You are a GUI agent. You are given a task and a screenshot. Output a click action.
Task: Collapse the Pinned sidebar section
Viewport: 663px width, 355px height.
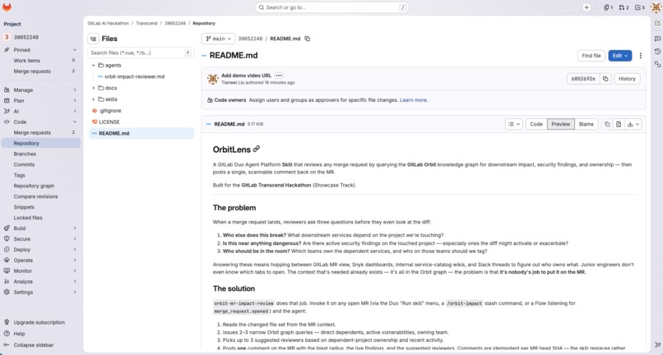click(x=40, y=50)
